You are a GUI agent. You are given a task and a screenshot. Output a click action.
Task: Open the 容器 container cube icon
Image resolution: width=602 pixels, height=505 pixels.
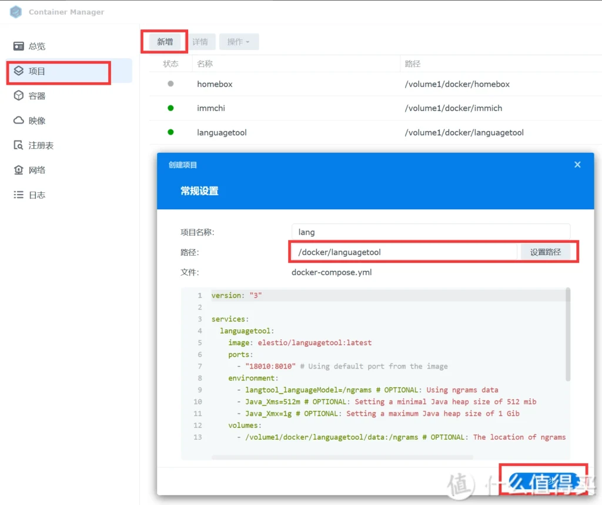click(19, 96)
